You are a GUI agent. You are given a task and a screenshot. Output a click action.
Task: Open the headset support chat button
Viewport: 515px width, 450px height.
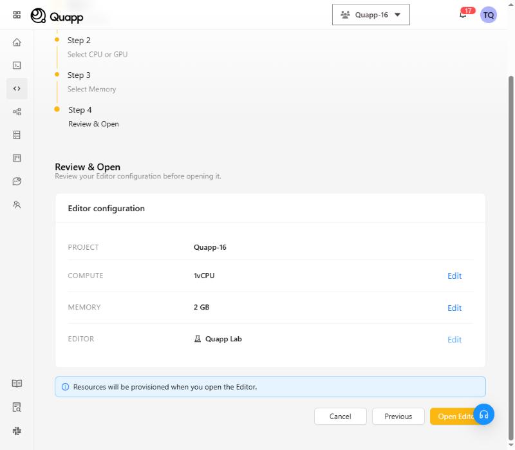point(483,414)
